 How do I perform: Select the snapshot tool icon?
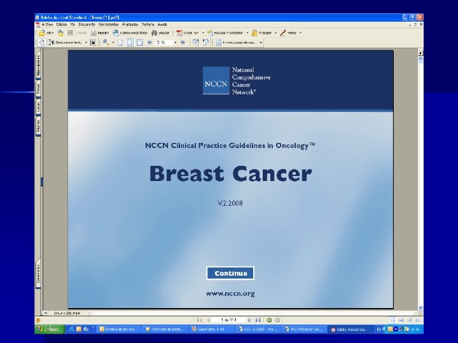(x=93, y=43)
